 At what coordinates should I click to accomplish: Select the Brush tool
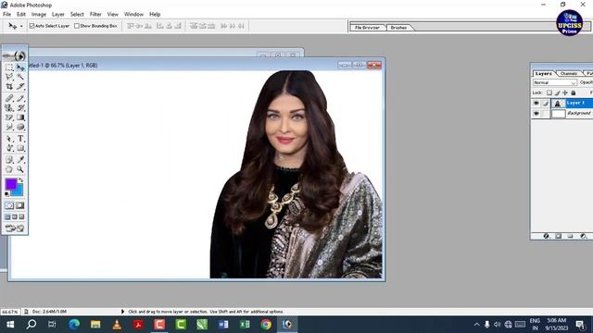pos(20,98)
